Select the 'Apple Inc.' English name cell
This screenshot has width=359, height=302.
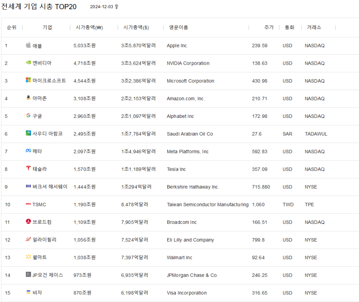point(178,46)
